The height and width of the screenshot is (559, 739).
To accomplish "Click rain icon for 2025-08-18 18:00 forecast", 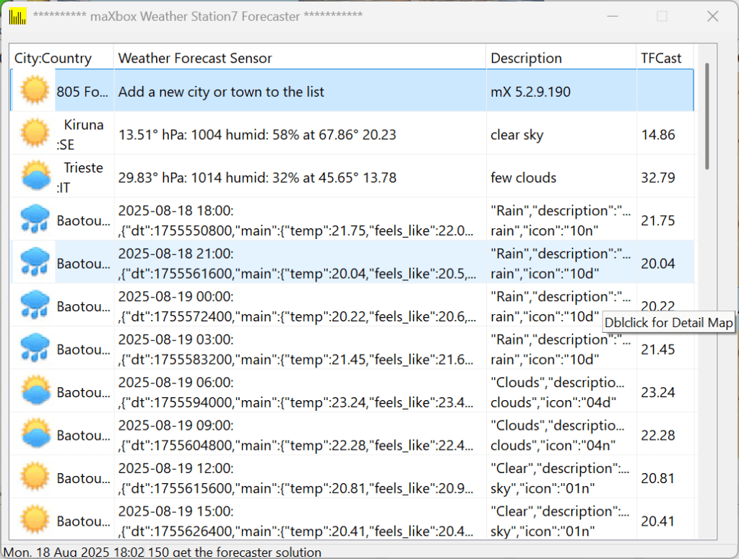I will pos(34,220).
